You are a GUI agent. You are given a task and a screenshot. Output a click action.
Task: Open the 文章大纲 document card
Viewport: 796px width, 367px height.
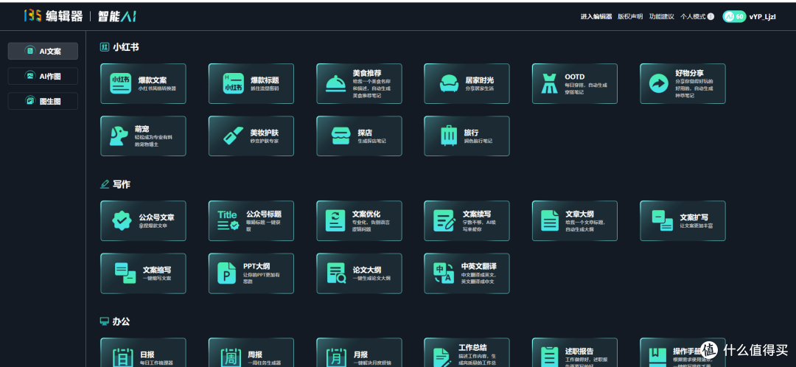click(x=575, y=221)
